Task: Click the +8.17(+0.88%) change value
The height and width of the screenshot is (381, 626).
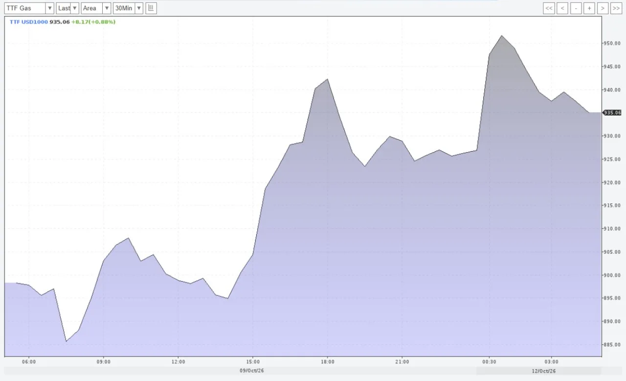Action: click(x=93, y=22)
